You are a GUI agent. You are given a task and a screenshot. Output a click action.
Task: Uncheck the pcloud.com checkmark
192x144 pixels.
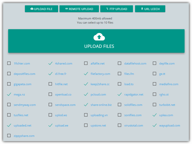(x=86, y=94)
